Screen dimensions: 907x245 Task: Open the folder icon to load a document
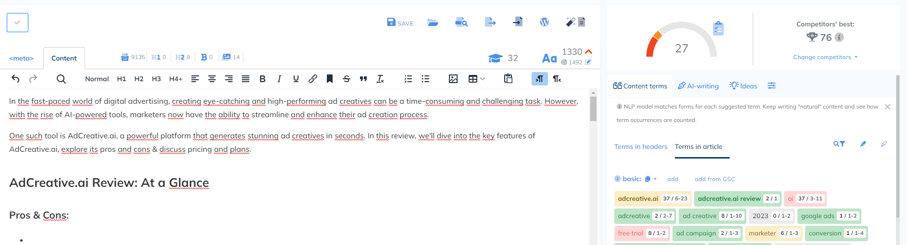[x=433, y=22]
